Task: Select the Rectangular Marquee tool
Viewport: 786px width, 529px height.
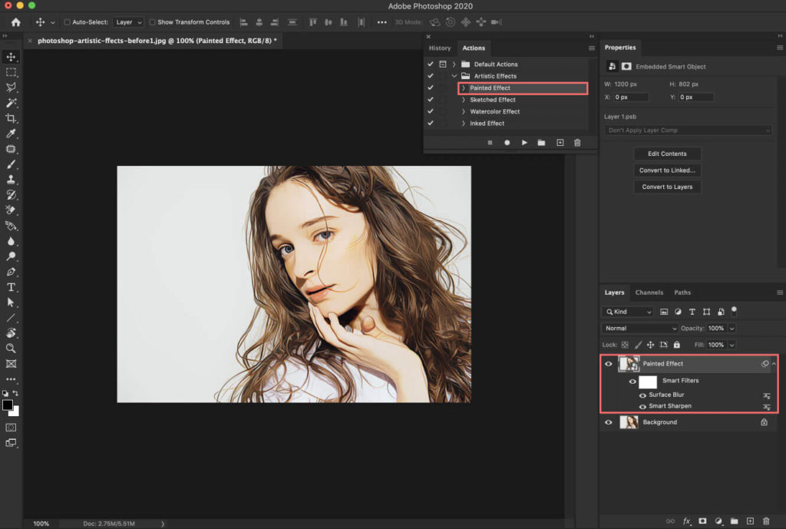Action: tap(11, 72)
